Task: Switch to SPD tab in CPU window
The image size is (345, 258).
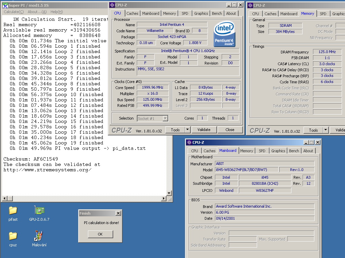Action: (185, 13)
